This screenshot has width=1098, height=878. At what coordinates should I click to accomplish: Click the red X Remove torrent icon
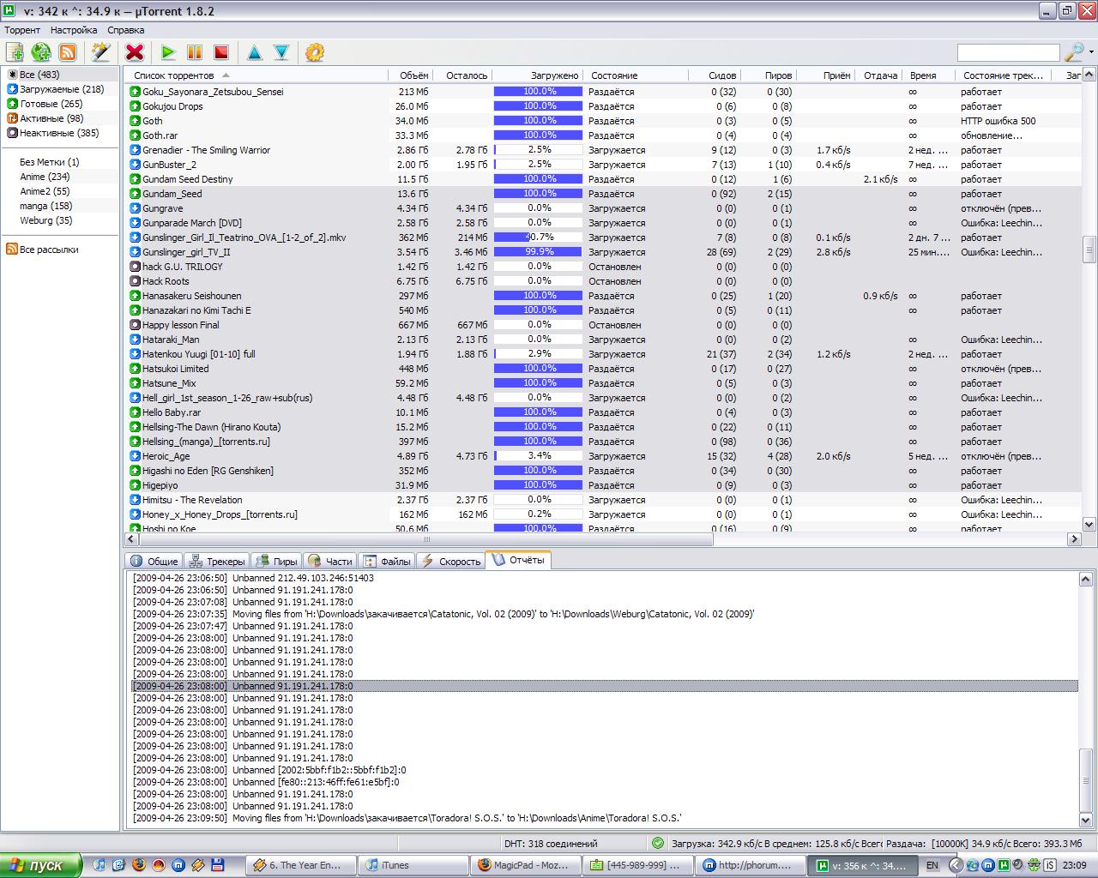tap(135, 52)
